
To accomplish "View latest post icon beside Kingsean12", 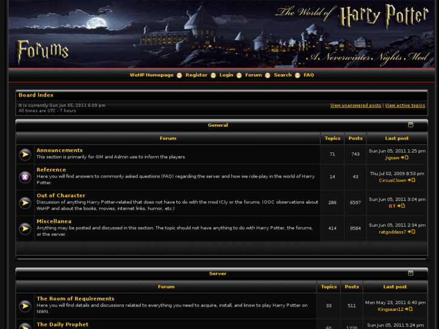I will (x=409, y=309).
